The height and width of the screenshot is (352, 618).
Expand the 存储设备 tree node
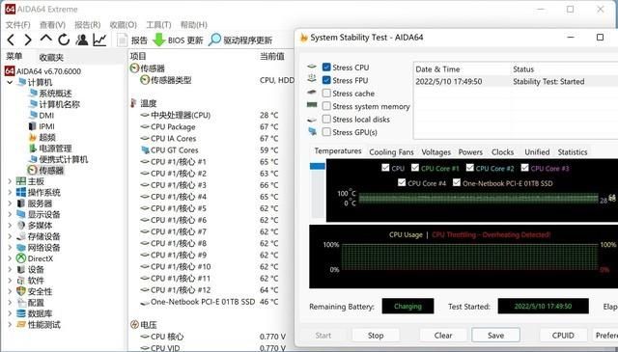[10, 236]
